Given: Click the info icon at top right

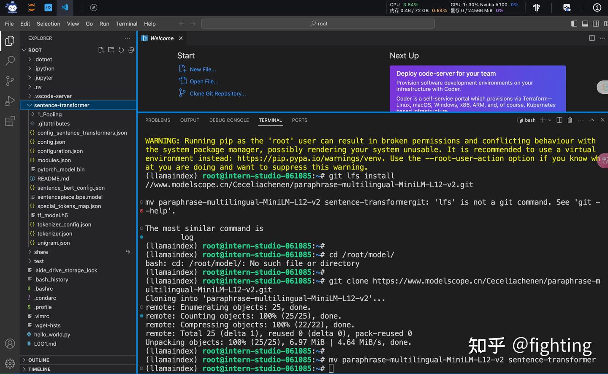Looking at the screenshot, I should [x=597, y=7].
